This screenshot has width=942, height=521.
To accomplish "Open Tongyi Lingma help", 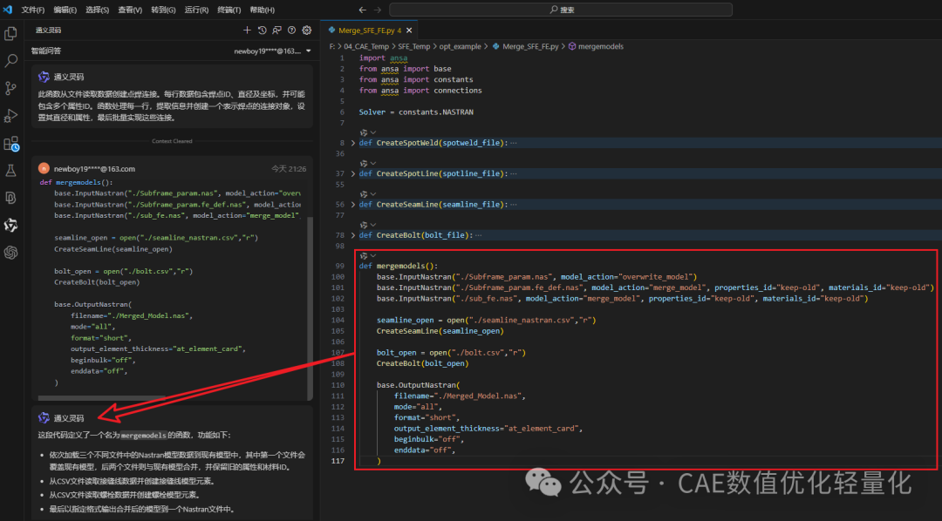I will (291, 30).
